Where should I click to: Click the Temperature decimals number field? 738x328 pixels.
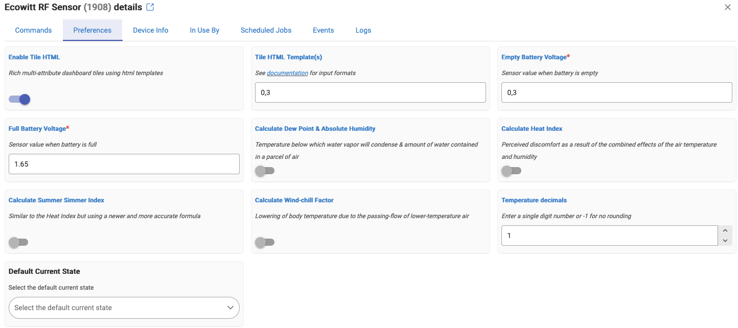click(610, 236)
